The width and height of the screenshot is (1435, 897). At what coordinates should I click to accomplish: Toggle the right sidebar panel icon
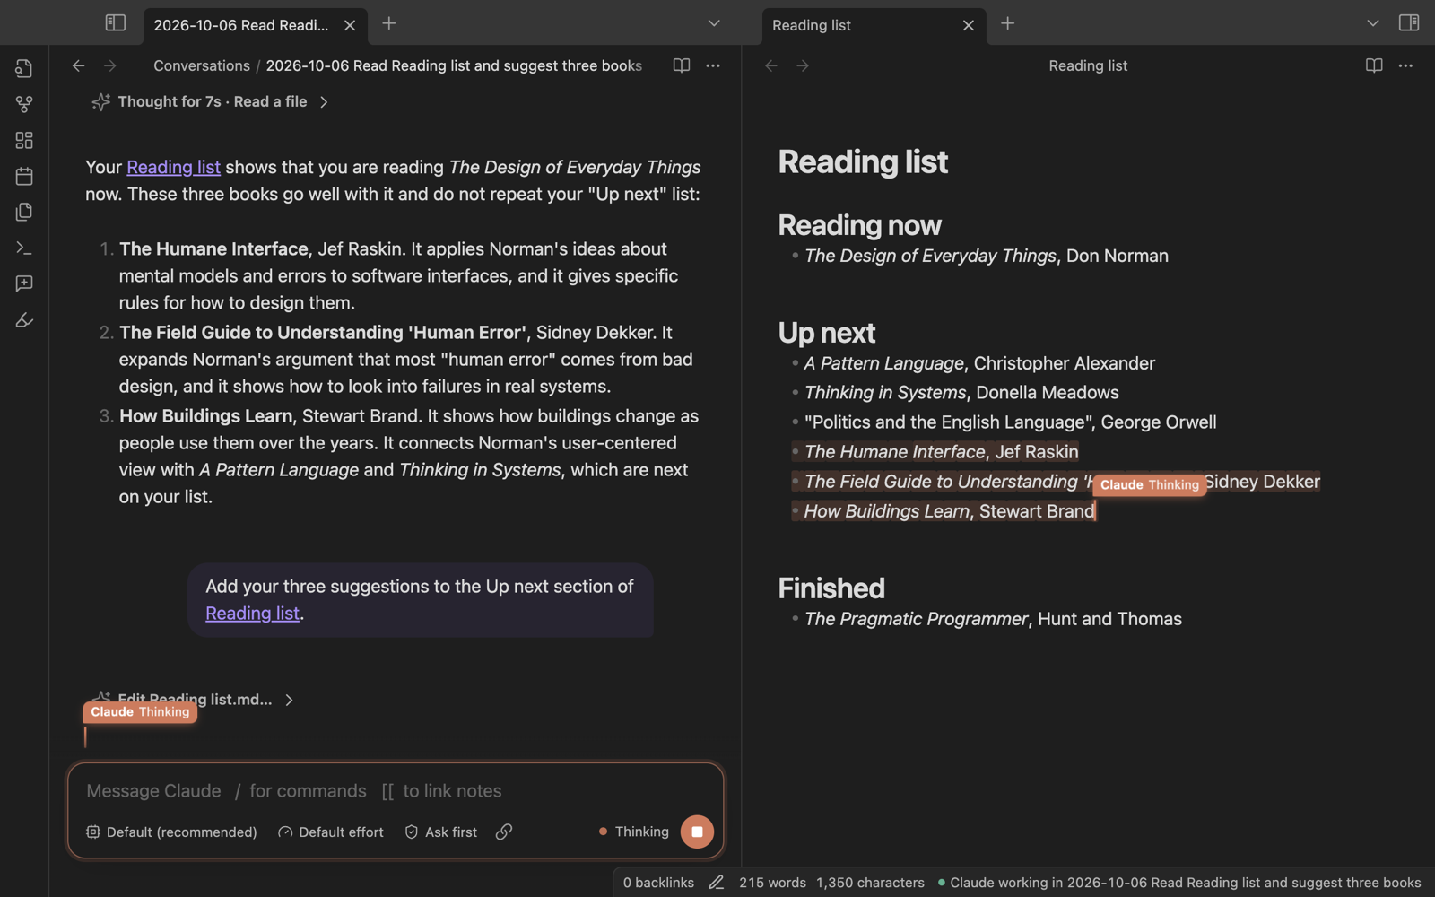click(1409, 23)
